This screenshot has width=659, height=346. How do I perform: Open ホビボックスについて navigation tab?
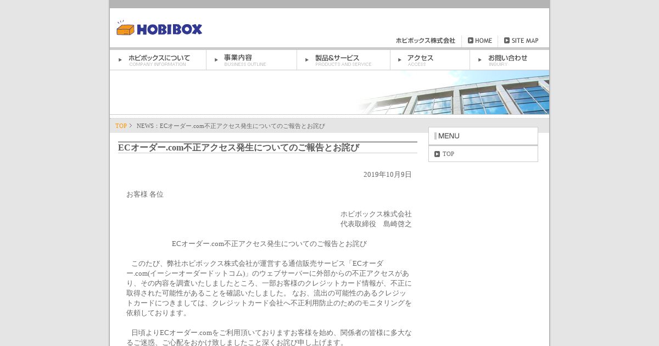pos(158,60)
